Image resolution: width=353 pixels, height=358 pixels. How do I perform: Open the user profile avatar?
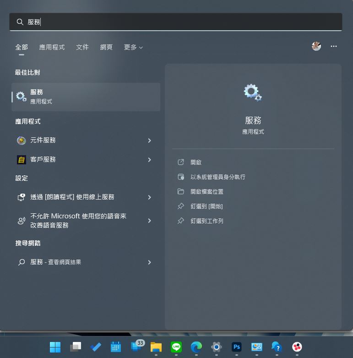[x=316, y=46]
